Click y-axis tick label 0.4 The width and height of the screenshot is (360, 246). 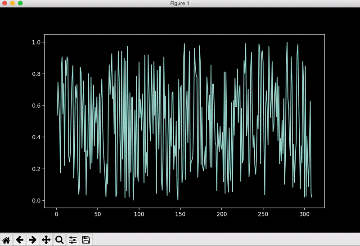36,137
